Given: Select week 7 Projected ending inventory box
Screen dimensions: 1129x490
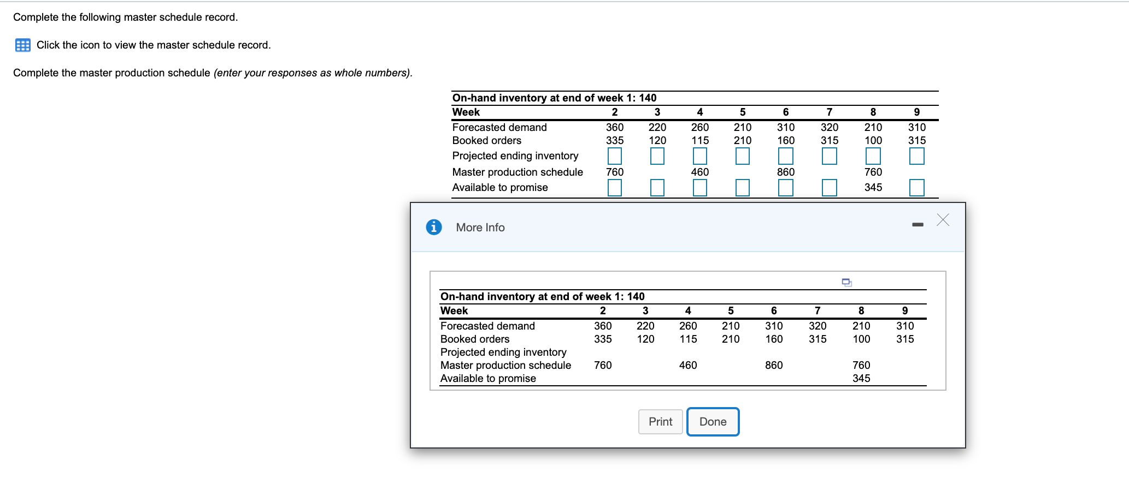Looking at the screenshot, I should click(x=830, y=156).
